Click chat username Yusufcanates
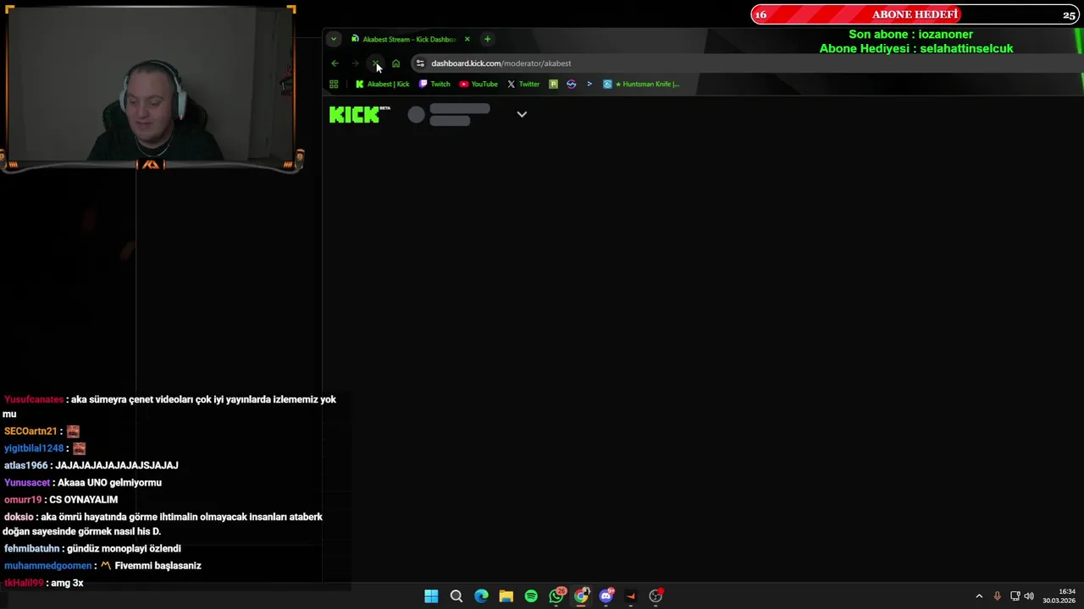1084x609 pixels. pos(34,399)
